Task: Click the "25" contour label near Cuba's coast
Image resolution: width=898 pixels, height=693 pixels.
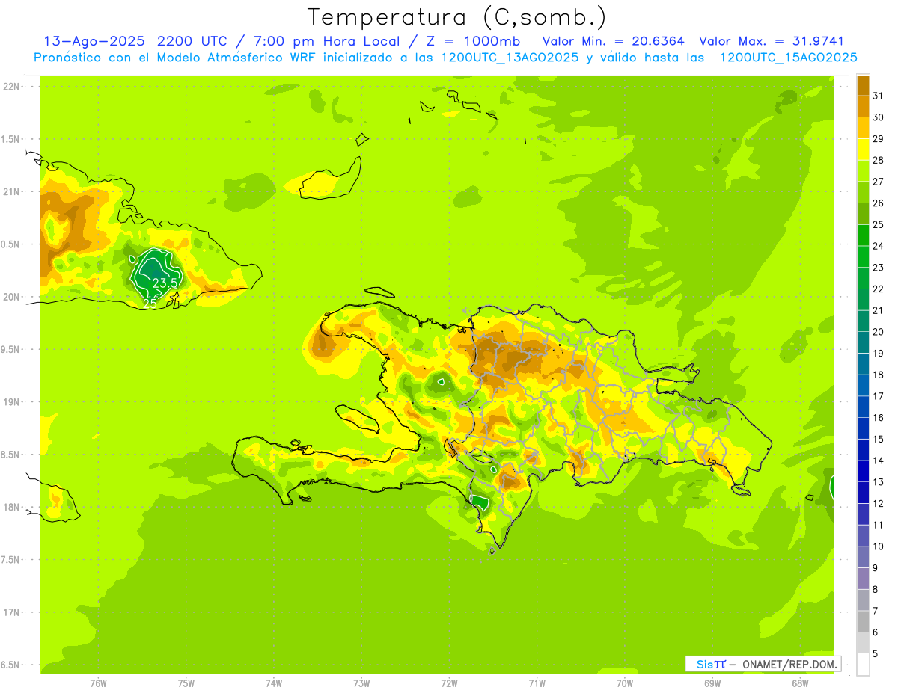Action: pos(150,304)
